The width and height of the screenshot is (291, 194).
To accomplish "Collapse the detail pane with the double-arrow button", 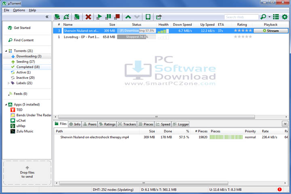I will [285, 124].
